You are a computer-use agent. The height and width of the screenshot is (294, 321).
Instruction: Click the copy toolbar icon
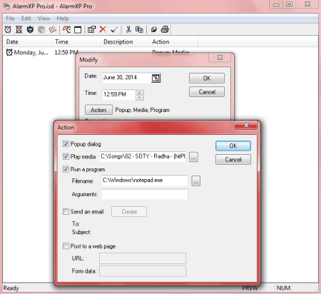pyautogui.click(x=139, y=29)
